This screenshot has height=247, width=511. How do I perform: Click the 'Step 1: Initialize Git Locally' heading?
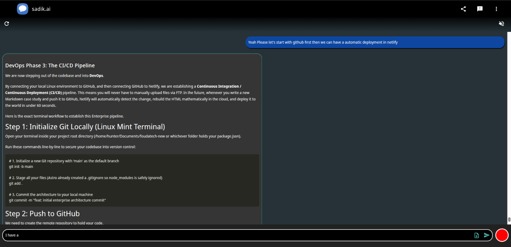[x=85, y=127]
